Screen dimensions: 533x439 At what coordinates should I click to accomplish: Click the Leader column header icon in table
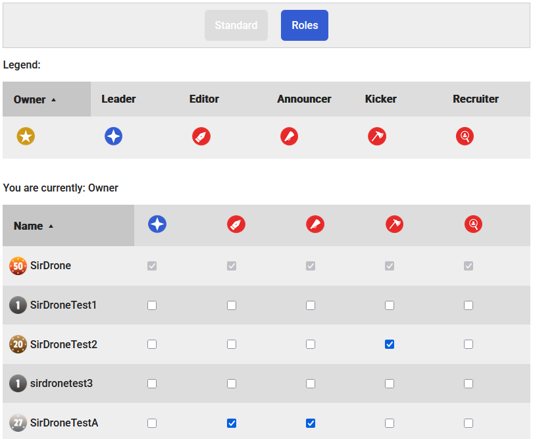tap(157, 224)
